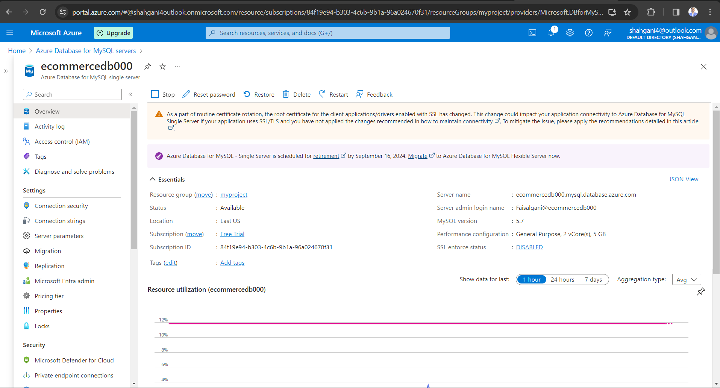Close the ecommercedb000 blade
Screen dimensions: 720x388
(703, 67)
